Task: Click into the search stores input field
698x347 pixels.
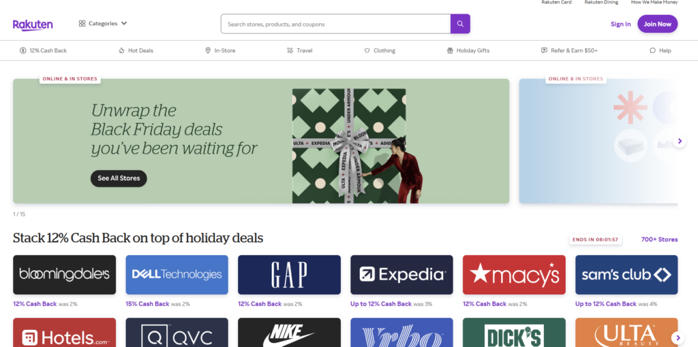Action: tap(335, 24)
